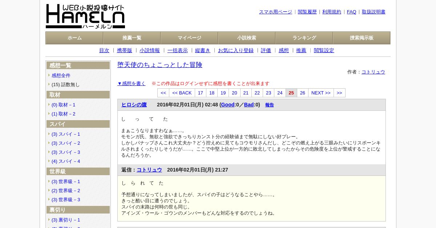Viewport: 436px width, 228px height.
Task: Go to ホーム in the main navigation
Action: pos(74,38)
